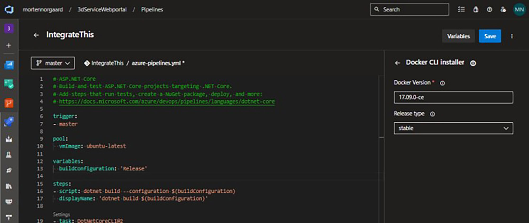529x223 pixels.
Task: Click the 'trigger:' line in editor
Action: [x=65, y=116]
